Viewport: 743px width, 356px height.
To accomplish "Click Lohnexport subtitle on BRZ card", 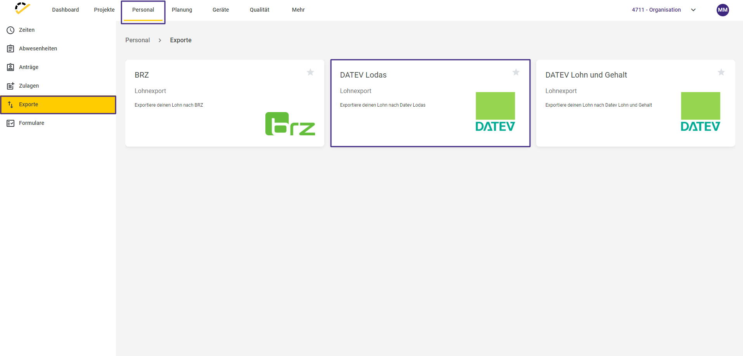I will 150,91.
